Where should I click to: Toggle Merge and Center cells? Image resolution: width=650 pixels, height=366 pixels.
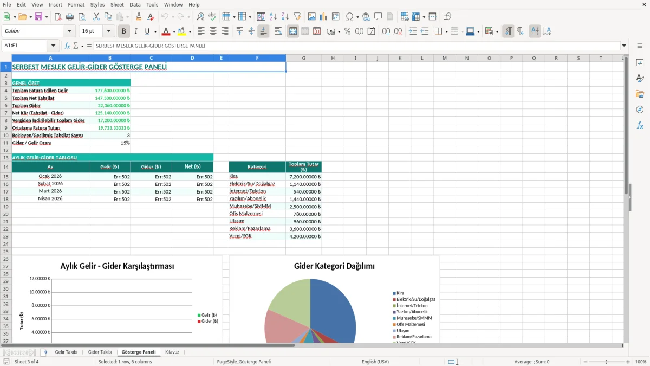point(293,31)
